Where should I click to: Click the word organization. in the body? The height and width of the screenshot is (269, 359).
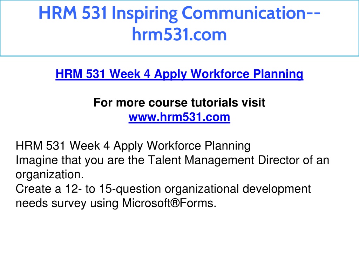[50, 175]
